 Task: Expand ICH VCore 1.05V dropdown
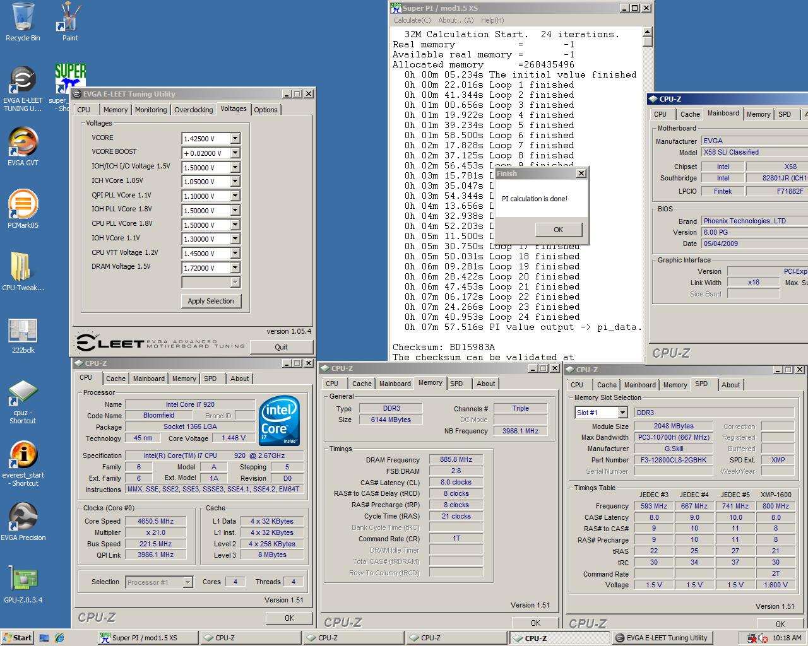(x=235, y=182)
